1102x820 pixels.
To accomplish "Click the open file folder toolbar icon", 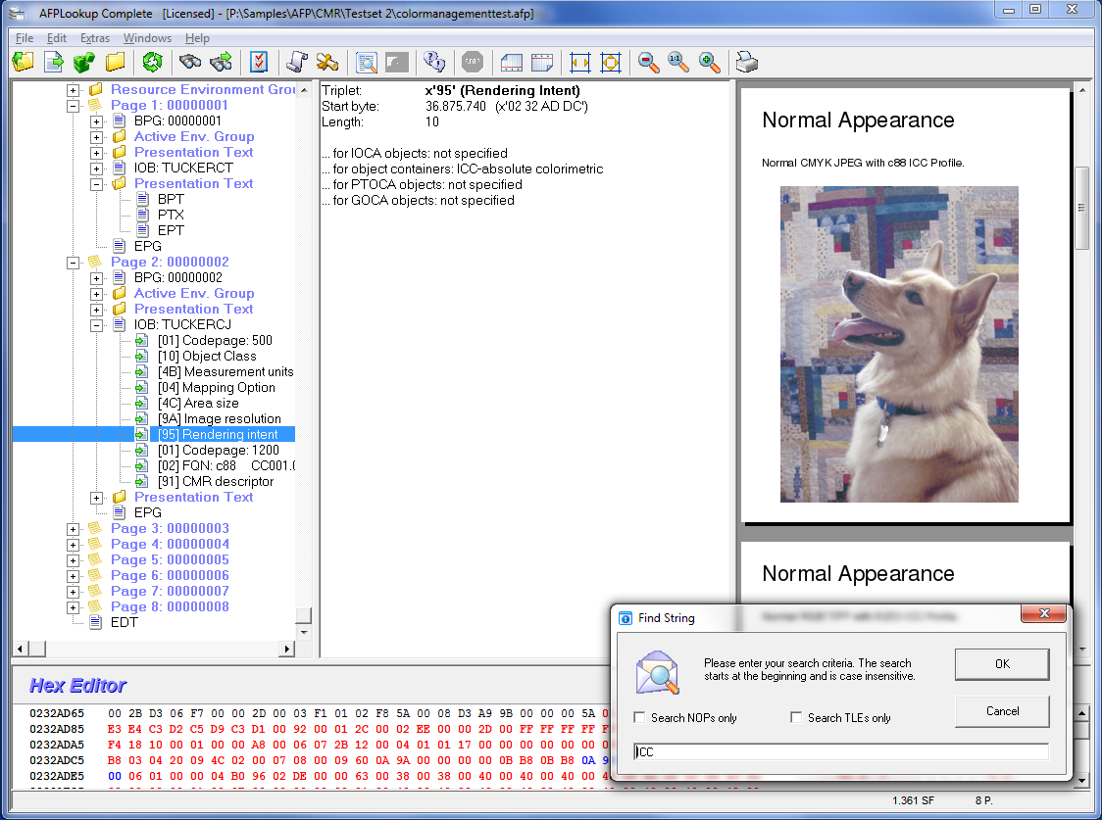I will tap(24, 63).
